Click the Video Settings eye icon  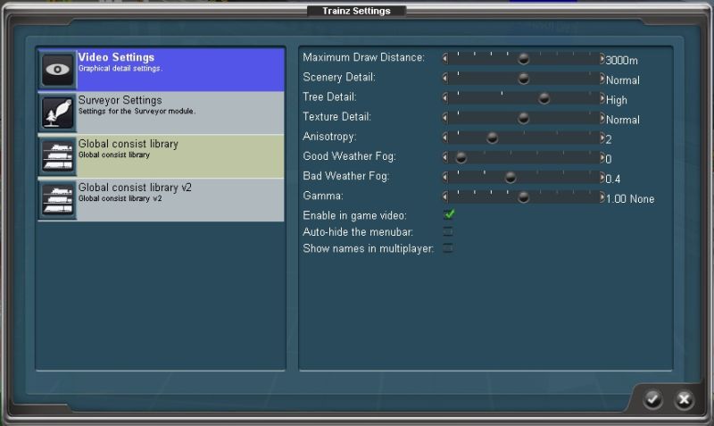tap(58, 70)
